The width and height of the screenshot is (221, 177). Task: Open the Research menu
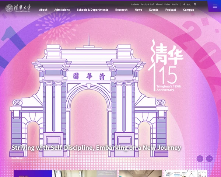[x=121, y=10]
